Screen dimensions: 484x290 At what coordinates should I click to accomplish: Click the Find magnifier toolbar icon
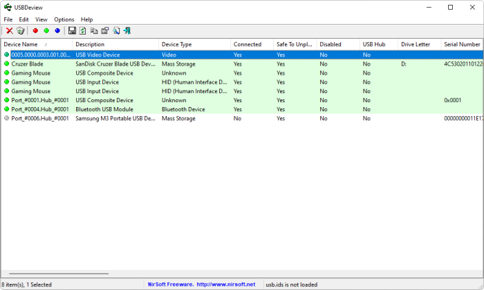[x=116, y=30]
